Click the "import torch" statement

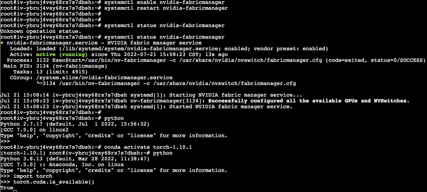[x=33, y=176]
